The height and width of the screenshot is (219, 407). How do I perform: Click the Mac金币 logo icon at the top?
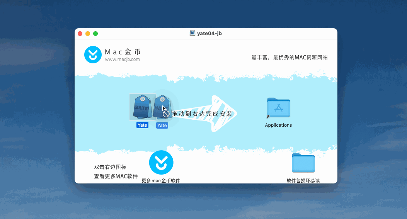tap(93, 55)
